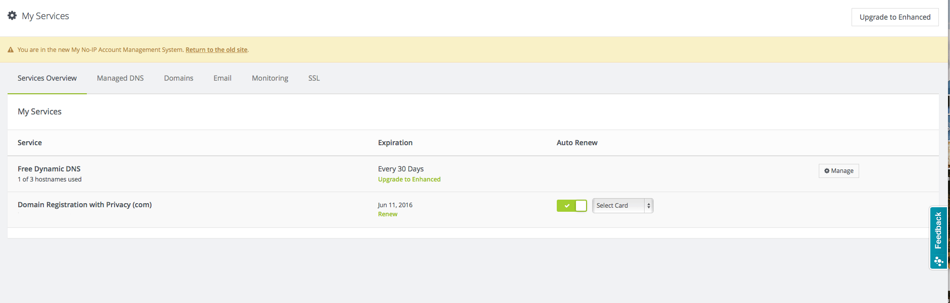950x303 pixels.
Task: Open the Domains tab
Action: pyautogui.click(x=179, y=78)
